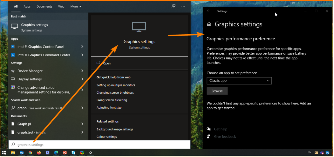The height and width of the screenshot is (157, 334).
Task: Open Firefox from the taskbar
Action: (39, 153)
